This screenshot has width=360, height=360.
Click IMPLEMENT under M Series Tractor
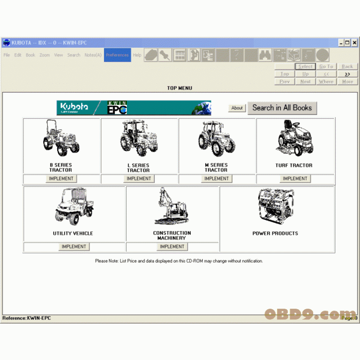coord(216,179)
